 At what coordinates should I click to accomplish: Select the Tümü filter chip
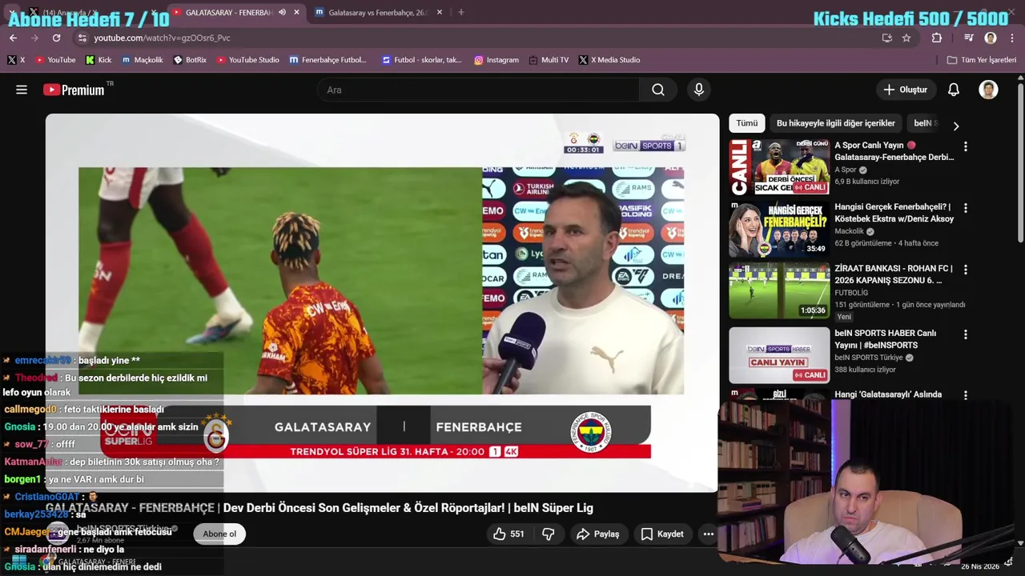(x=746, y=123)
